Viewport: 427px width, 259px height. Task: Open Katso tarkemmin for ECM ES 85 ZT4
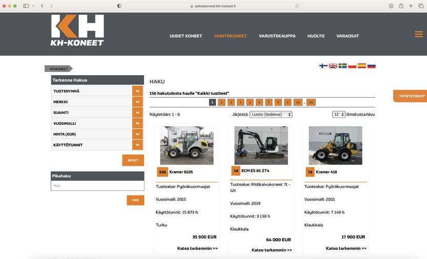[272, 250]
